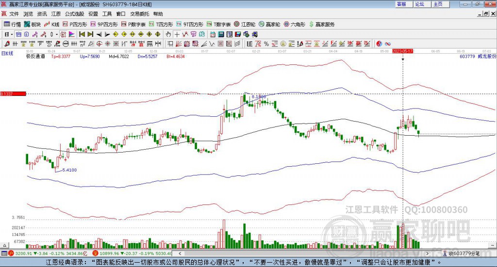
Task: Open the 公式选股 menu
Action: click(74, 14)
